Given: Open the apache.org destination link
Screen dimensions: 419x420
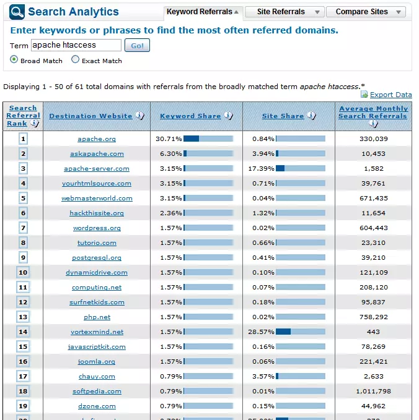Looking at the screenshot, I should click(96, 139).
